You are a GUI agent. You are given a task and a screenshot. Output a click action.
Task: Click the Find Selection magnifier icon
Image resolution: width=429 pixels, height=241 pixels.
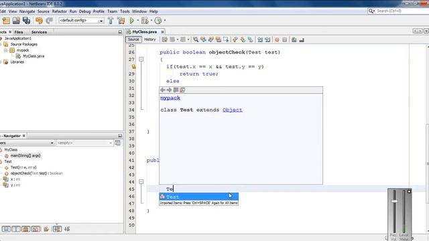196,39
